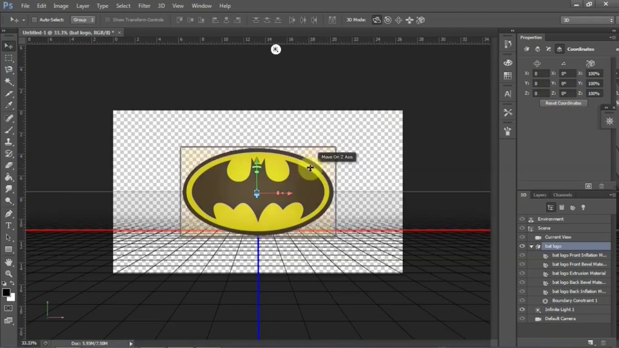Select the Paint Bucket tool
Viewport: 619px width, 348px height.
pyautogui.click(x=9, y=177)
